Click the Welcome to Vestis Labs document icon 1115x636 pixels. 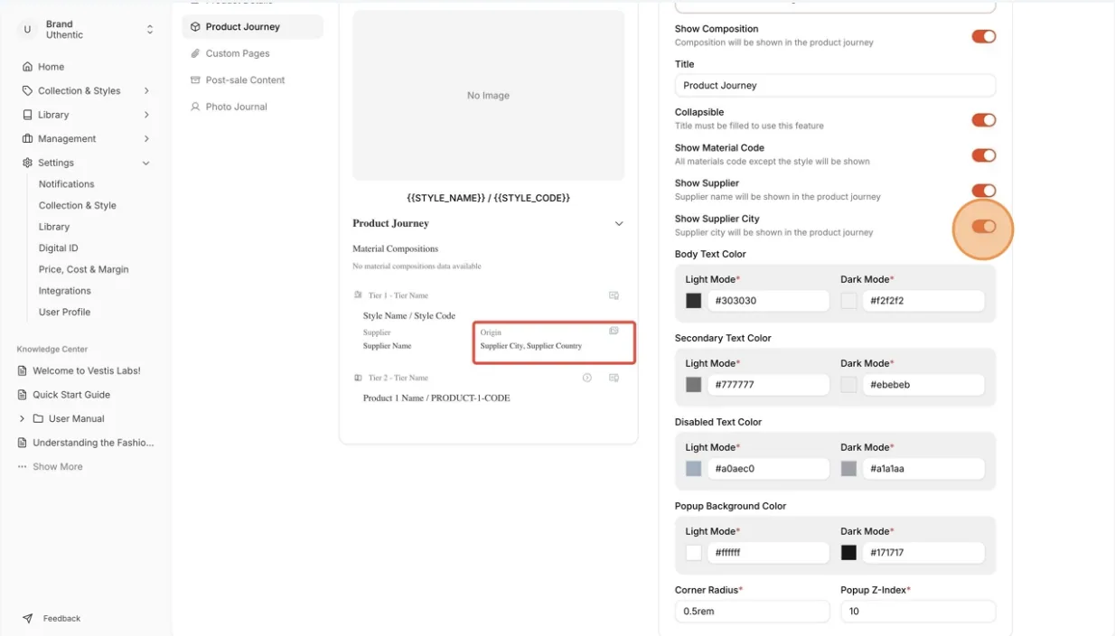coord(23,370)
